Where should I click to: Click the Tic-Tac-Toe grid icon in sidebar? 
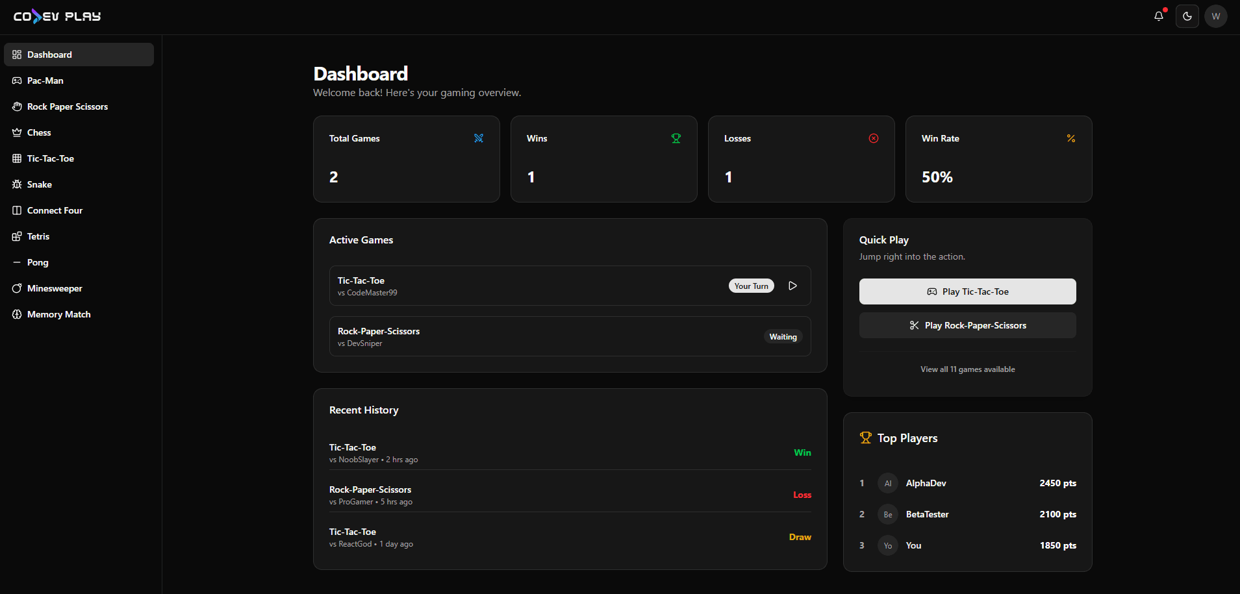17,158
